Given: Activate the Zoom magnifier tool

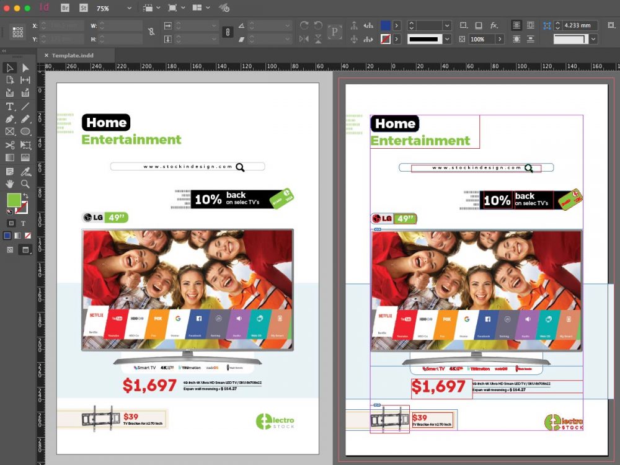Looking at the screenshot, I should (x=25, y=184).
